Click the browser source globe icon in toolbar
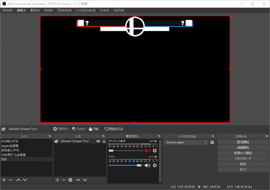This screenshot has height=190, width=270. tap(3, 129)
